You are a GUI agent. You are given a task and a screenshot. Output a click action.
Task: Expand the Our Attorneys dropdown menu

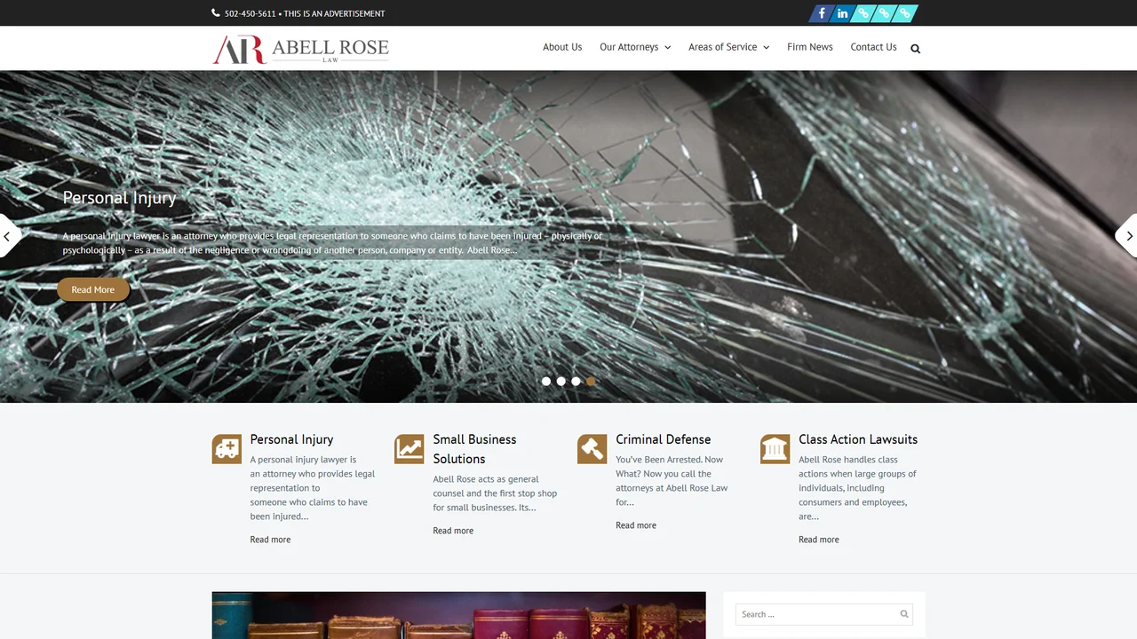coord(635,47)
